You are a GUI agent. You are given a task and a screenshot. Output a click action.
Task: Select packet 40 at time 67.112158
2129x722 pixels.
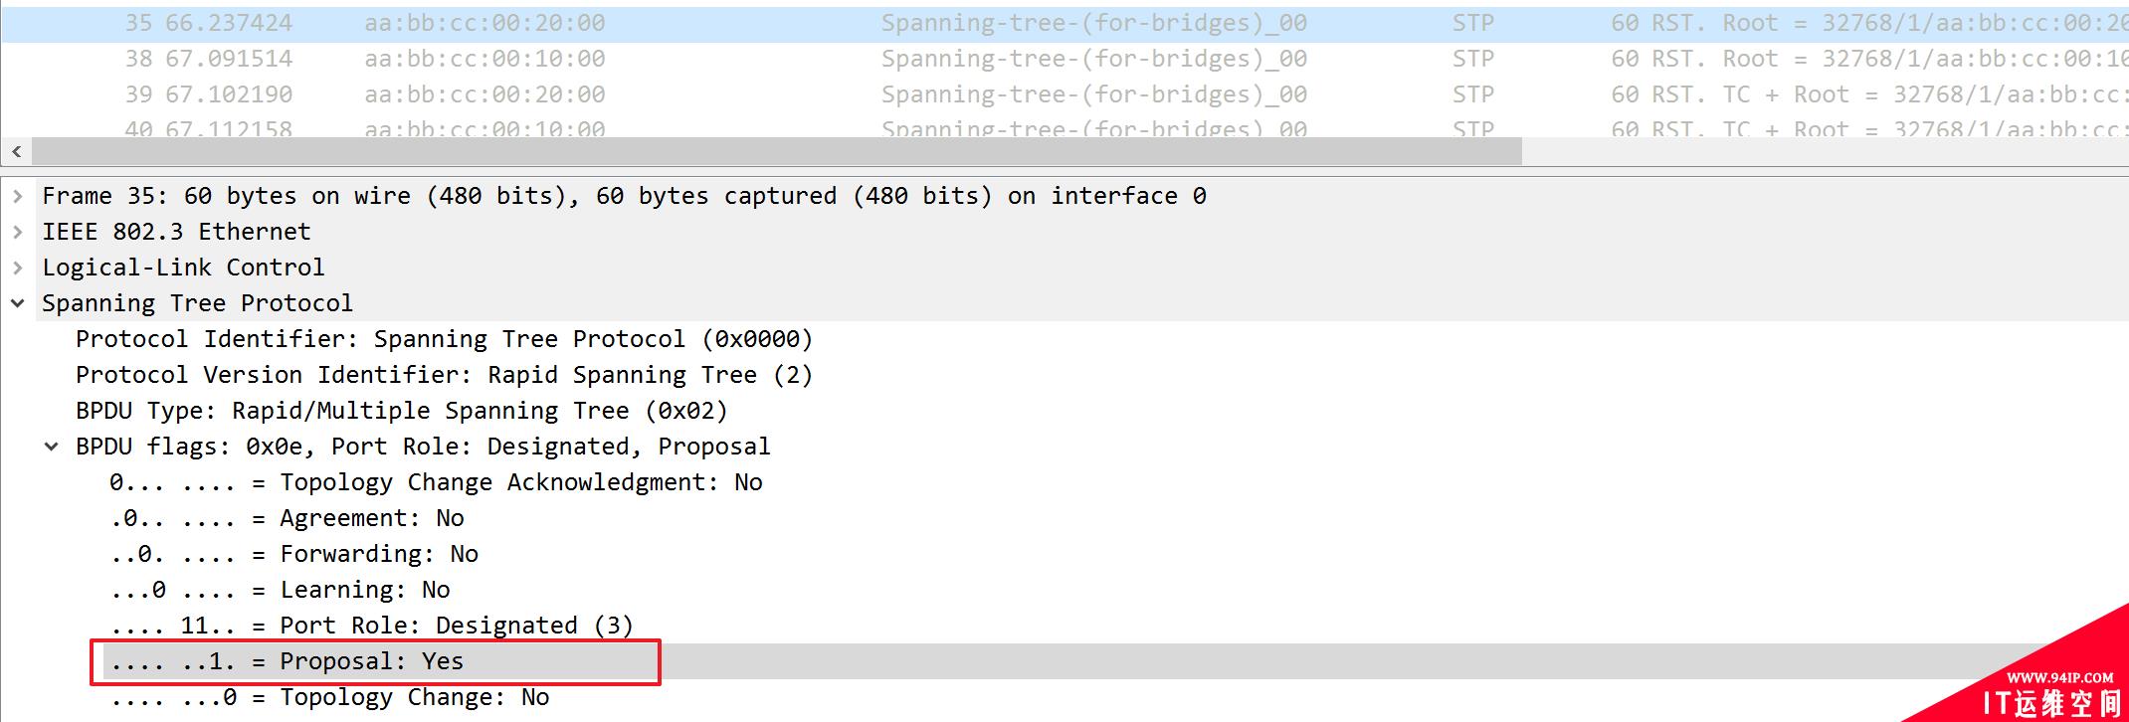pyautogui.click(x=1064, y=126)
